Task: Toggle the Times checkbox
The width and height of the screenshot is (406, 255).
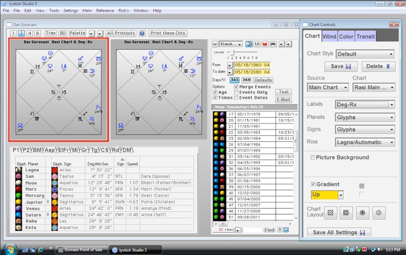Action: [215, 98]
